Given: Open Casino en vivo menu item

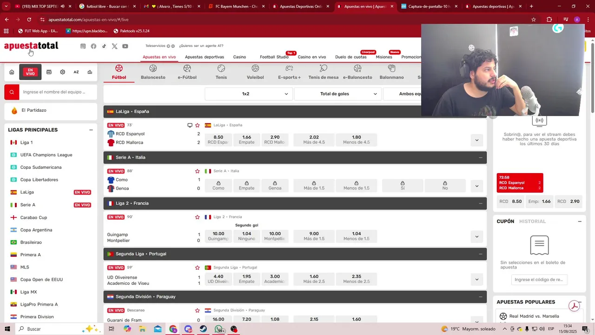Looking at the screenshot, I should (312, 57).
